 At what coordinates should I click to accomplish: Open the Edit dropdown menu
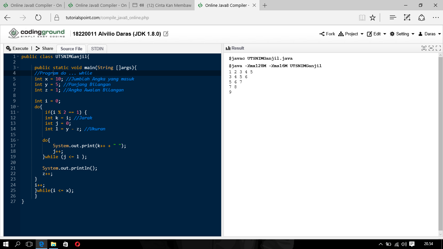pyautogui.click(x=377, y=34)
